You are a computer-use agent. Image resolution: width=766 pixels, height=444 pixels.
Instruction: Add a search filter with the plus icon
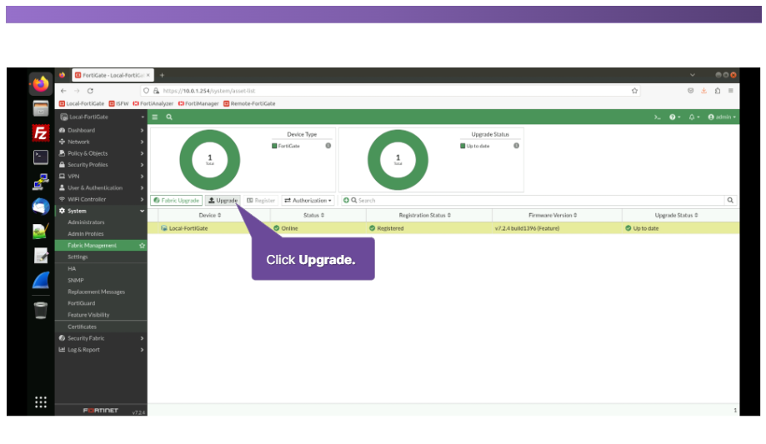[346, 200]
